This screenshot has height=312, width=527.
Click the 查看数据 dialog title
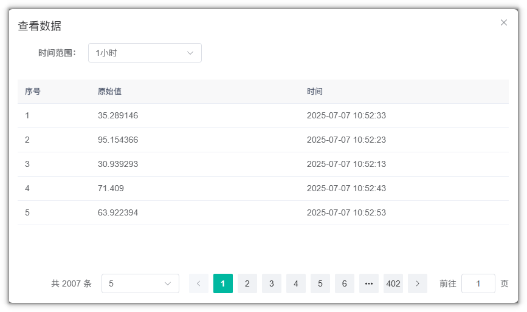pos(40,26)
